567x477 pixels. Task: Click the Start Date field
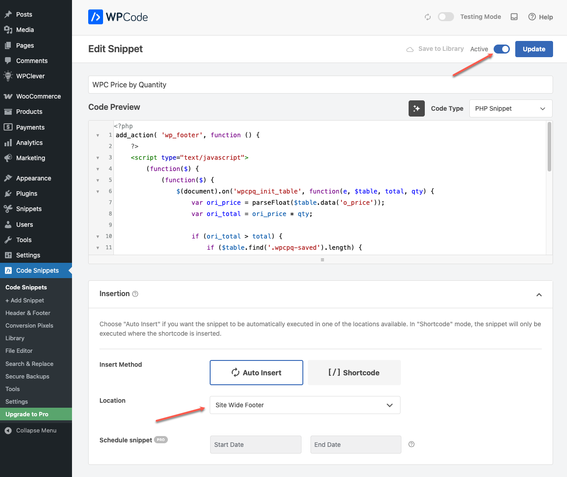pyautogui.click(x=256, y=445)
